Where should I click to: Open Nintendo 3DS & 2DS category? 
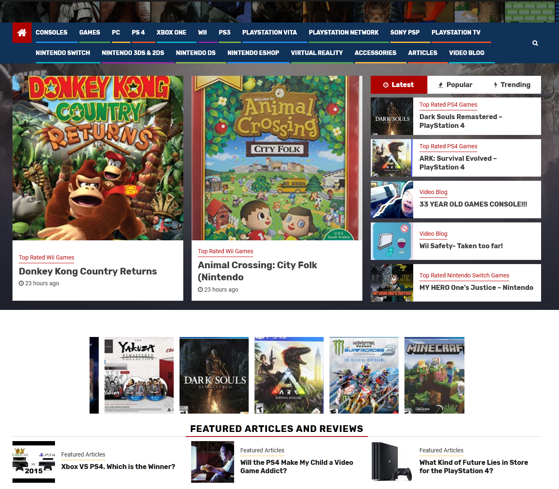click(133, 53)
